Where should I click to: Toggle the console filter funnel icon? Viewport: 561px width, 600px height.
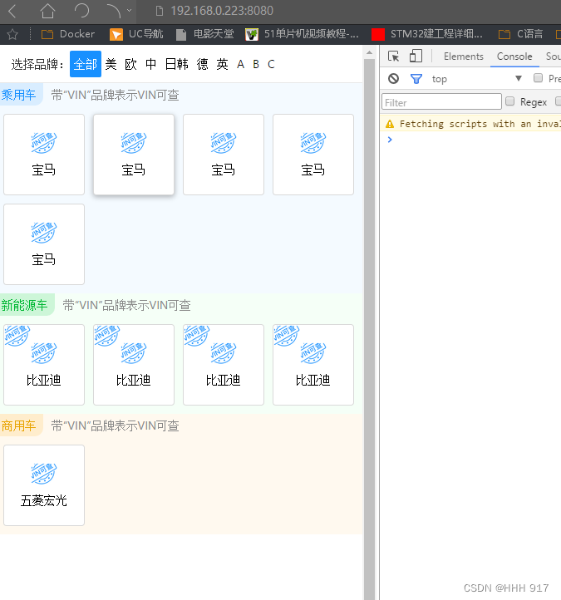[416, 79]
